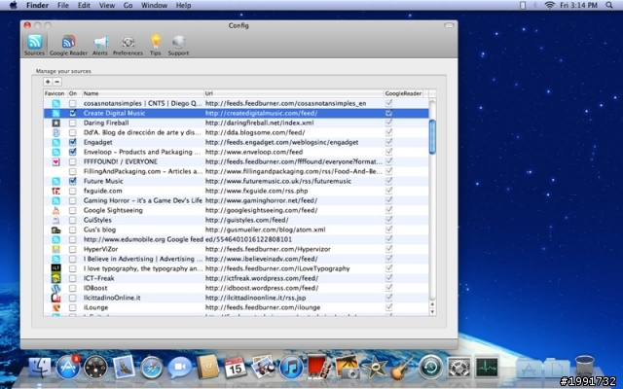
Task: Toggle GoogleReader checkbox for Engadget row
Action: (389, 142)
